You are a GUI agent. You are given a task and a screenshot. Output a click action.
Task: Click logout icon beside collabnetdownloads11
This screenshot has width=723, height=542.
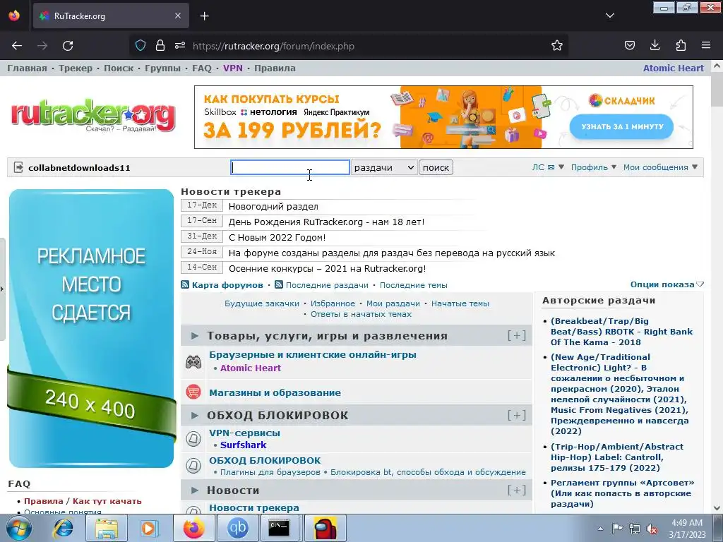(18, 167)
